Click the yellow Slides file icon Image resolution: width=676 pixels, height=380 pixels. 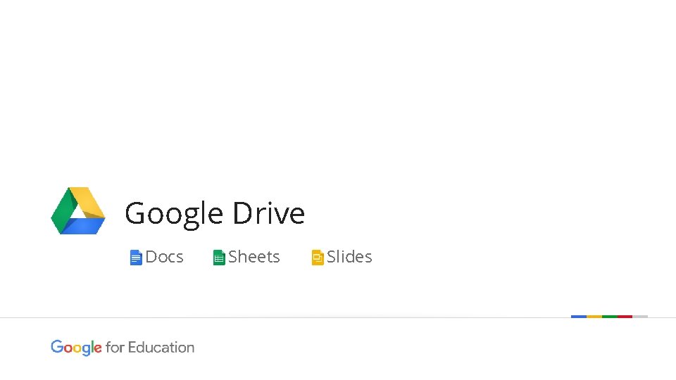click(x=318, y=258)
